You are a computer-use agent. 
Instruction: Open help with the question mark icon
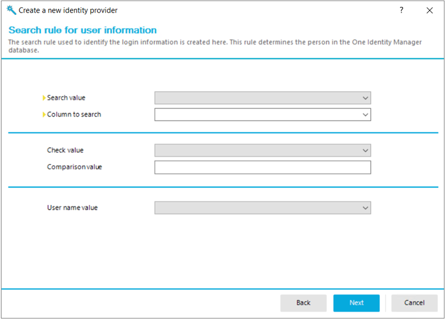click(401, 10)
